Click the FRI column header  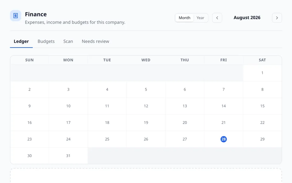[x=224, y=60]
